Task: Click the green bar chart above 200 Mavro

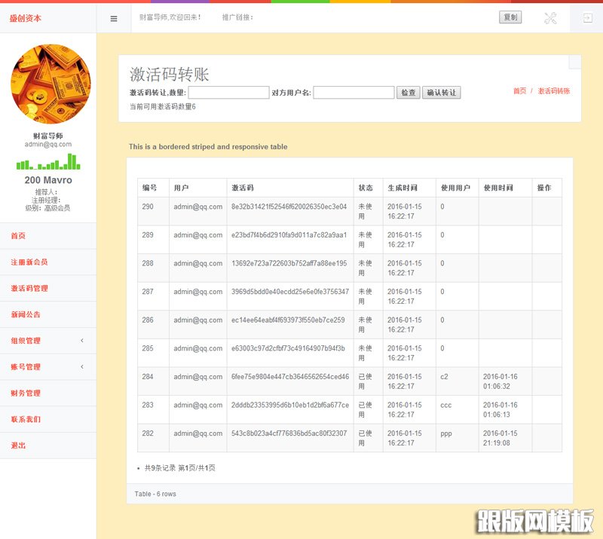Action: pyautogui.click(x=48, y=163)
